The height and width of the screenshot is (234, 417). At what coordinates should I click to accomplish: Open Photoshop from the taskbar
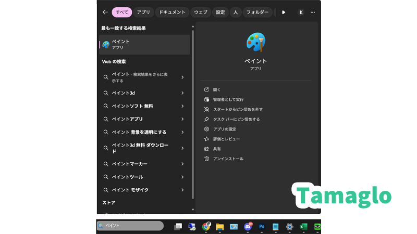[262, 227]
